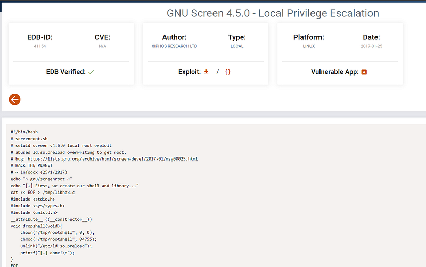Go back with orange arrow button
The height and width of the screenshot is (267, 426).
pos(15,99)
